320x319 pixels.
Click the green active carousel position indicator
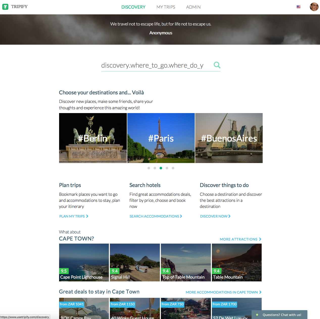(x=161, y=168)
